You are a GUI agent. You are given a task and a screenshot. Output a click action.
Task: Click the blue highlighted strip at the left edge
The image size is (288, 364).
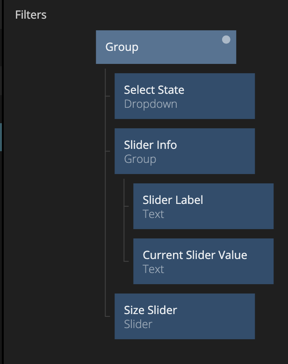[x=1, y=137]
